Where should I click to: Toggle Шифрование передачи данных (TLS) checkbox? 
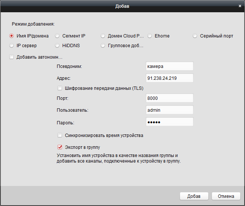[x=60, y=88]
